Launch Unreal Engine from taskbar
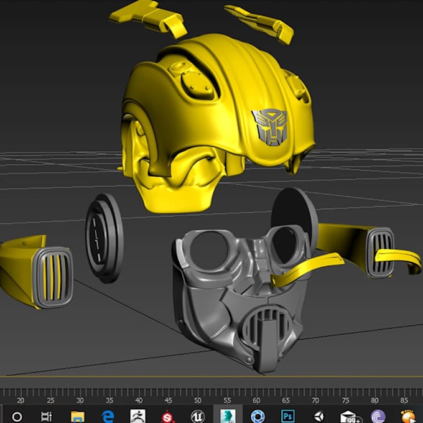 pyautogui.click(x=198, y=417)
